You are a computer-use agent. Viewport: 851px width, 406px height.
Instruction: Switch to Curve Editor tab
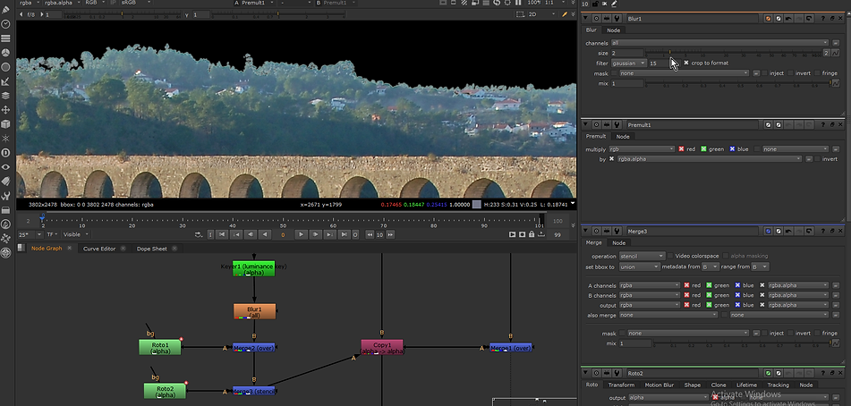pyautogui.click(x=99, y=249)
